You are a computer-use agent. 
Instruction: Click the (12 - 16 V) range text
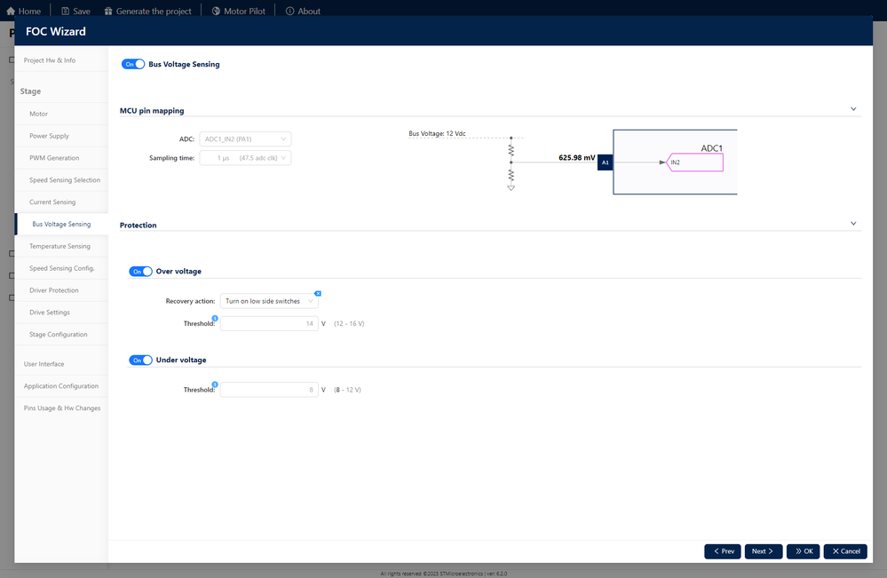point(349,323)
